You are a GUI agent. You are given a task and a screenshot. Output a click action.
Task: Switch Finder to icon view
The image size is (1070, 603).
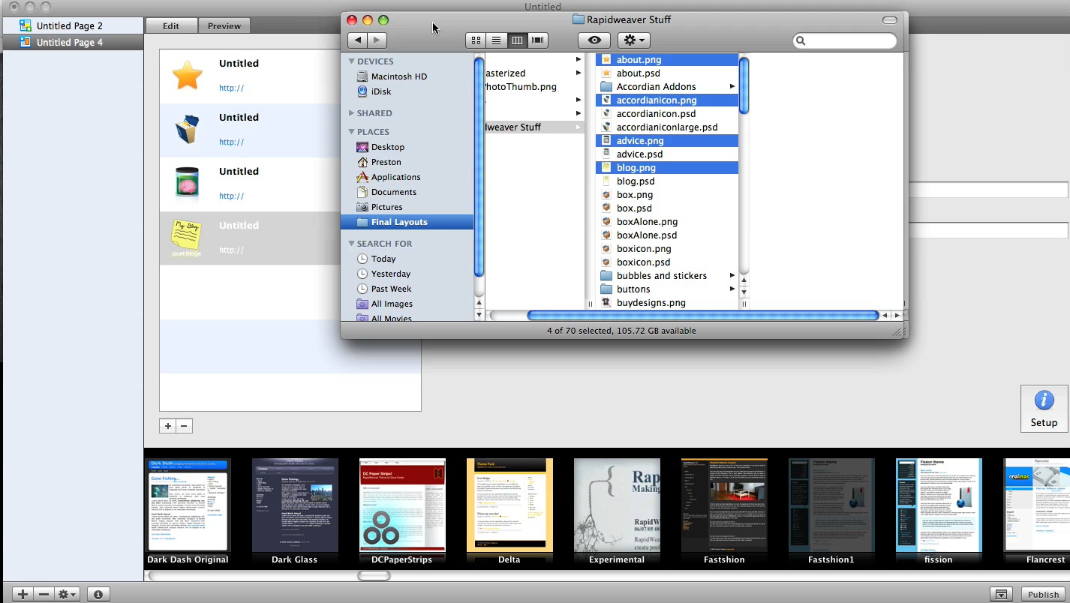click(476, 40)
